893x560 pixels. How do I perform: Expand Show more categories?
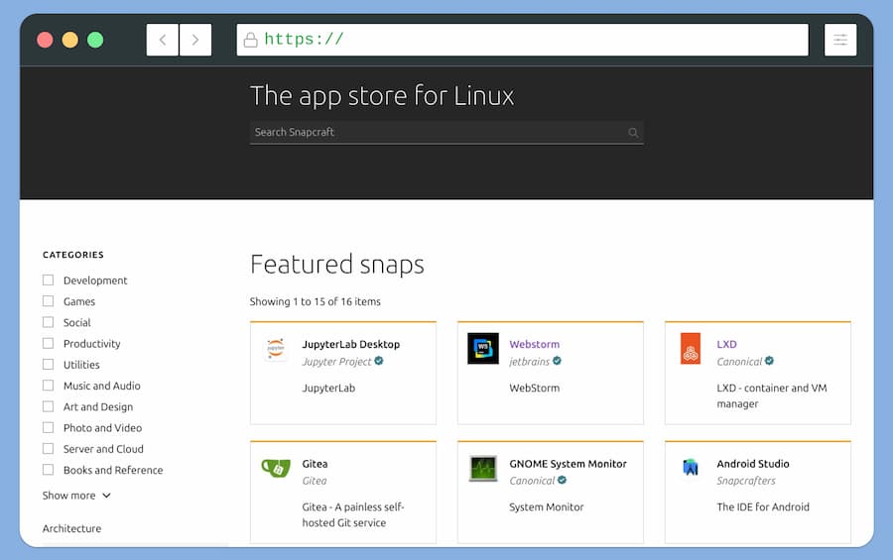[76, 496]
